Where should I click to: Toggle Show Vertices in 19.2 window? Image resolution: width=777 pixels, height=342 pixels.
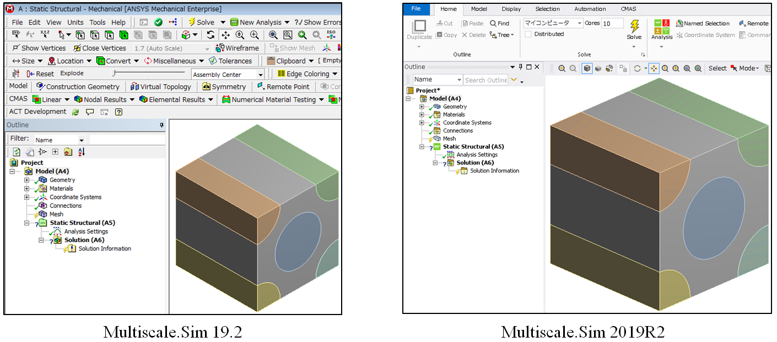(x=39, y=48)
